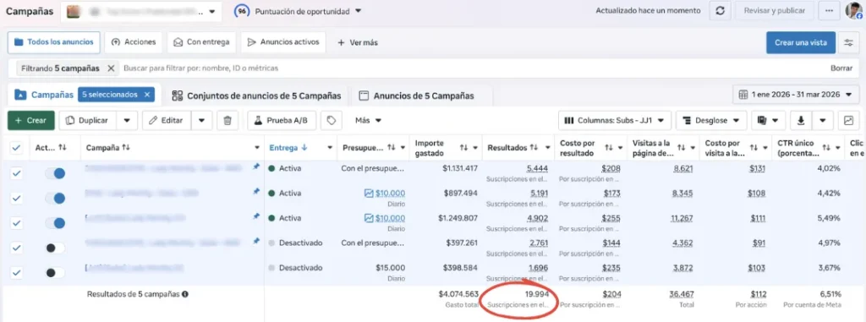Click the green Crear button
866x322 pixels.
point(31,120)
